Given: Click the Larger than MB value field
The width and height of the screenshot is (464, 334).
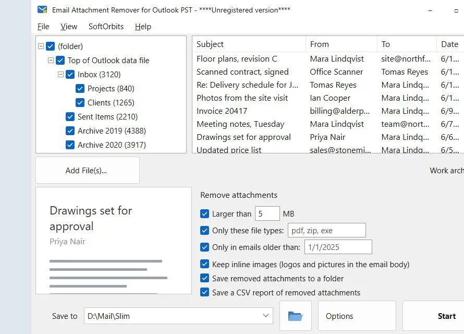Looking at the screenshot, I should click(267, 213).
